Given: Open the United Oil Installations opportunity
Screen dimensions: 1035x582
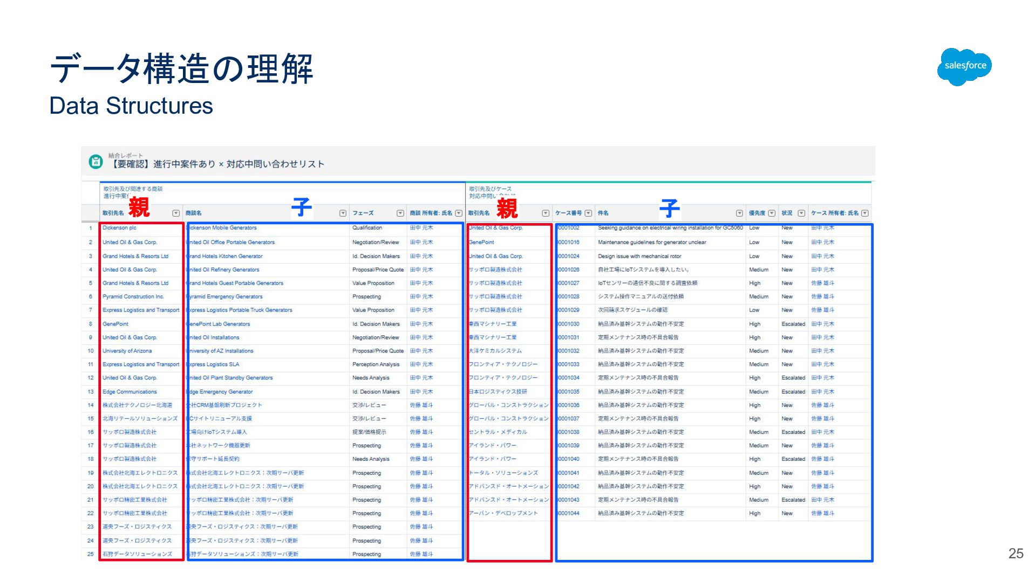Looking at the screenshot, I should pyautogui.click(x=213, y=338).
